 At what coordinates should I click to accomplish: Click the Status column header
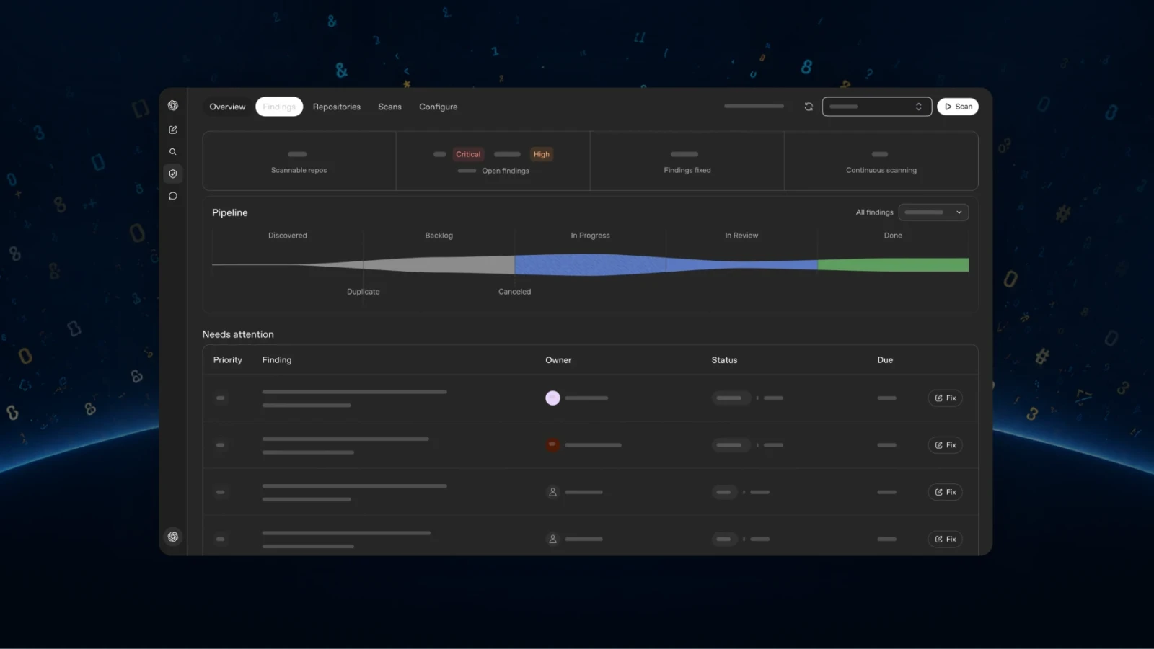(x=724, y=360)
